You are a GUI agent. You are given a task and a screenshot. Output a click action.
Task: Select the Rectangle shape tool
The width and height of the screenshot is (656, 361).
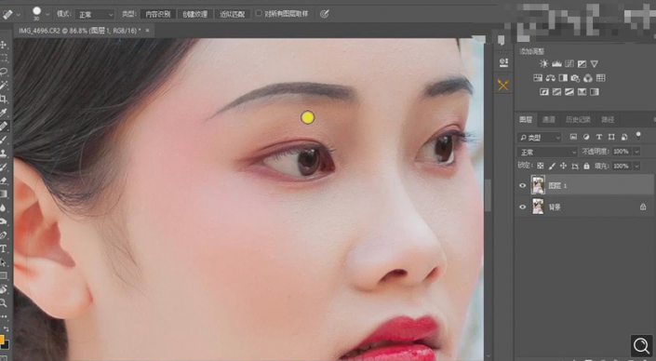tap(4, 275)
